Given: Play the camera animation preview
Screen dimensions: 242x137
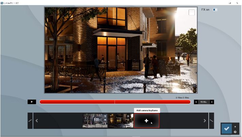Looking at the screenshot, I should 32,102.
